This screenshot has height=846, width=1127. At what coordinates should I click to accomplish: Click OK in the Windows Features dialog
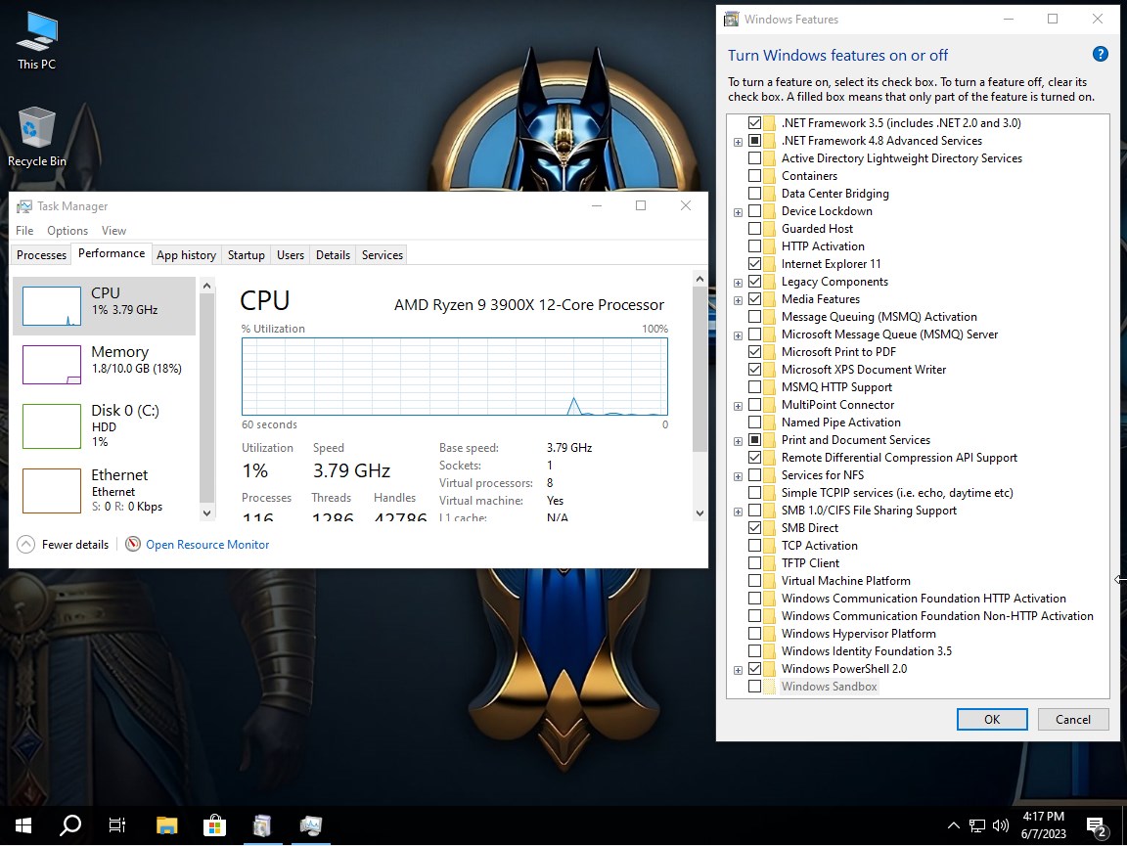(x=992, y=719)
